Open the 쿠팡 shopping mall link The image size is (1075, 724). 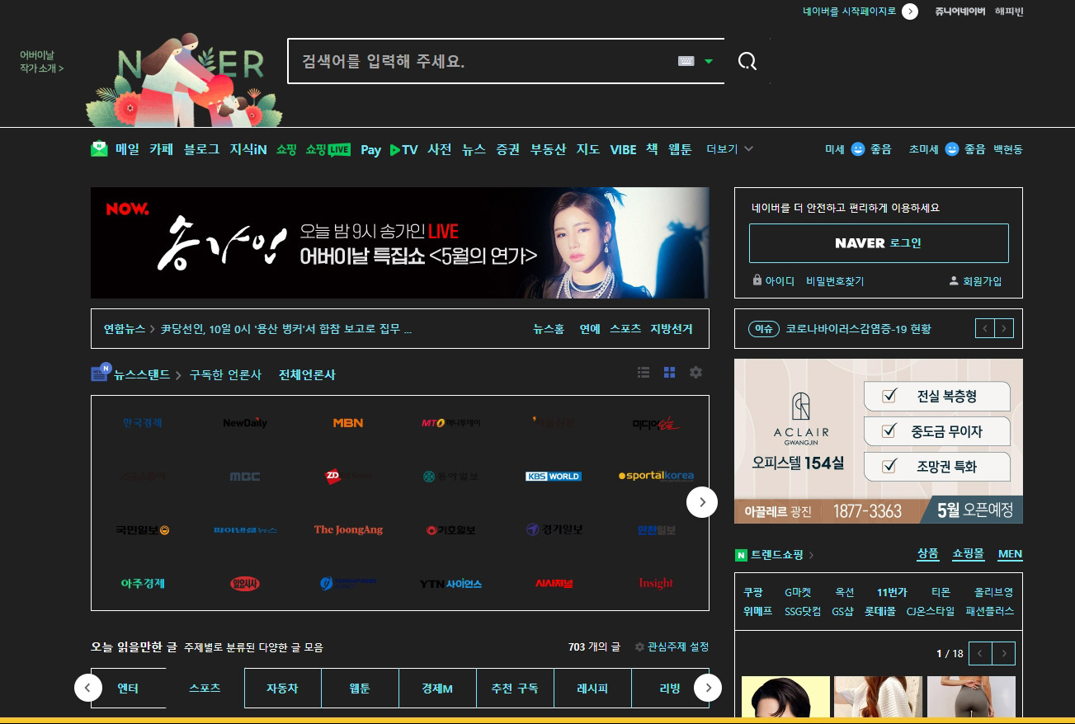752,592
